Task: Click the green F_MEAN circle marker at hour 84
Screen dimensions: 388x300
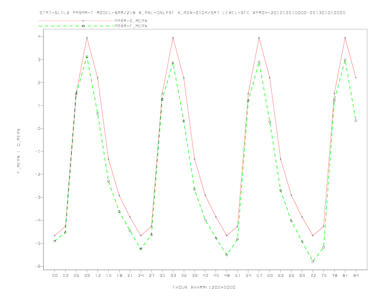Action: tap(356, 121)
